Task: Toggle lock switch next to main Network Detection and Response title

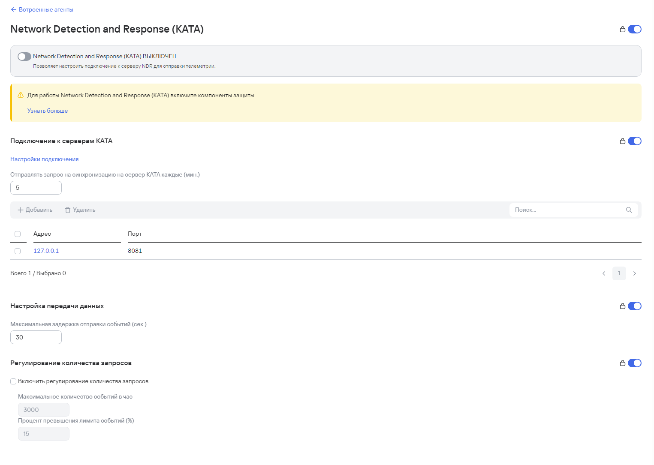Action: (x=634, y=29)
